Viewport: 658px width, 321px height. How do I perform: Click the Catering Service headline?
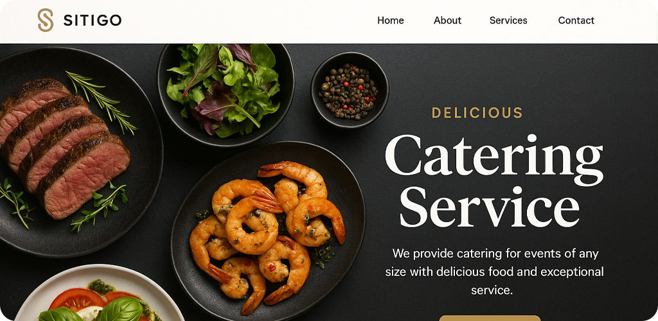click(494, 181)
